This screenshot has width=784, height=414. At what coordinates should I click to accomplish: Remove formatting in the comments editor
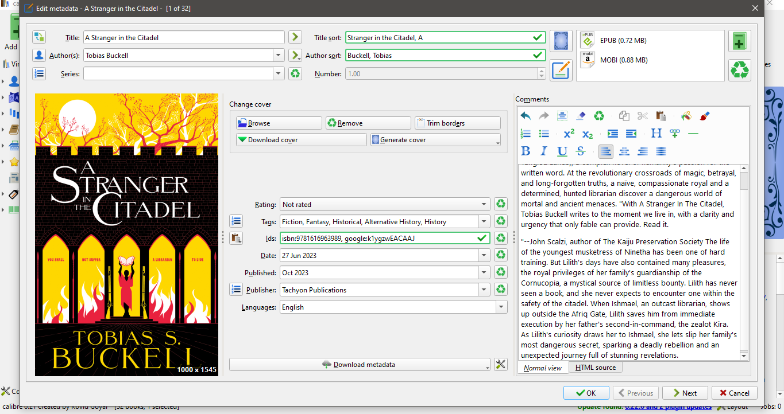click(581, 116)
